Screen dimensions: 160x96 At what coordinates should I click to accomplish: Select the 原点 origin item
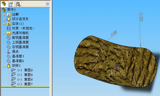point(15,51)
